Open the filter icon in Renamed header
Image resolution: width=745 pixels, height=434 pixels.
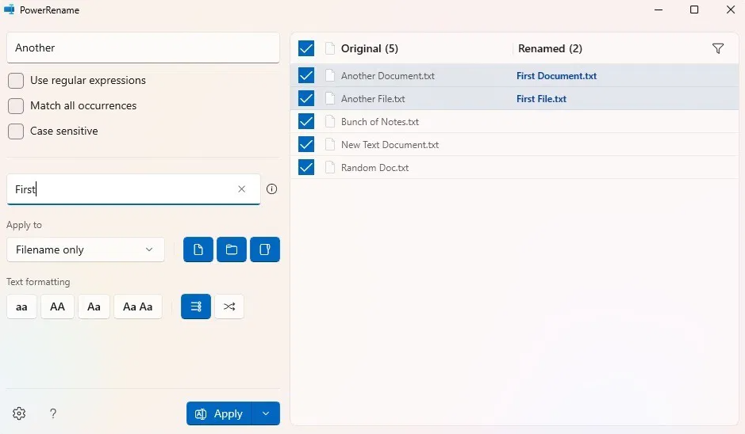pos(718,48)
